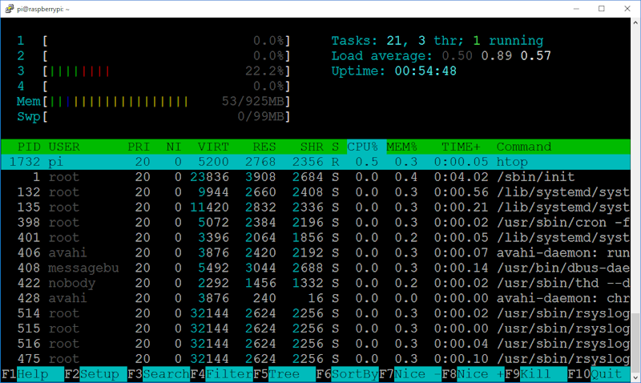This screenshot has width=641, height=383.
Task: Sort by the MEM% column header
Action: (x=401, y=147)
